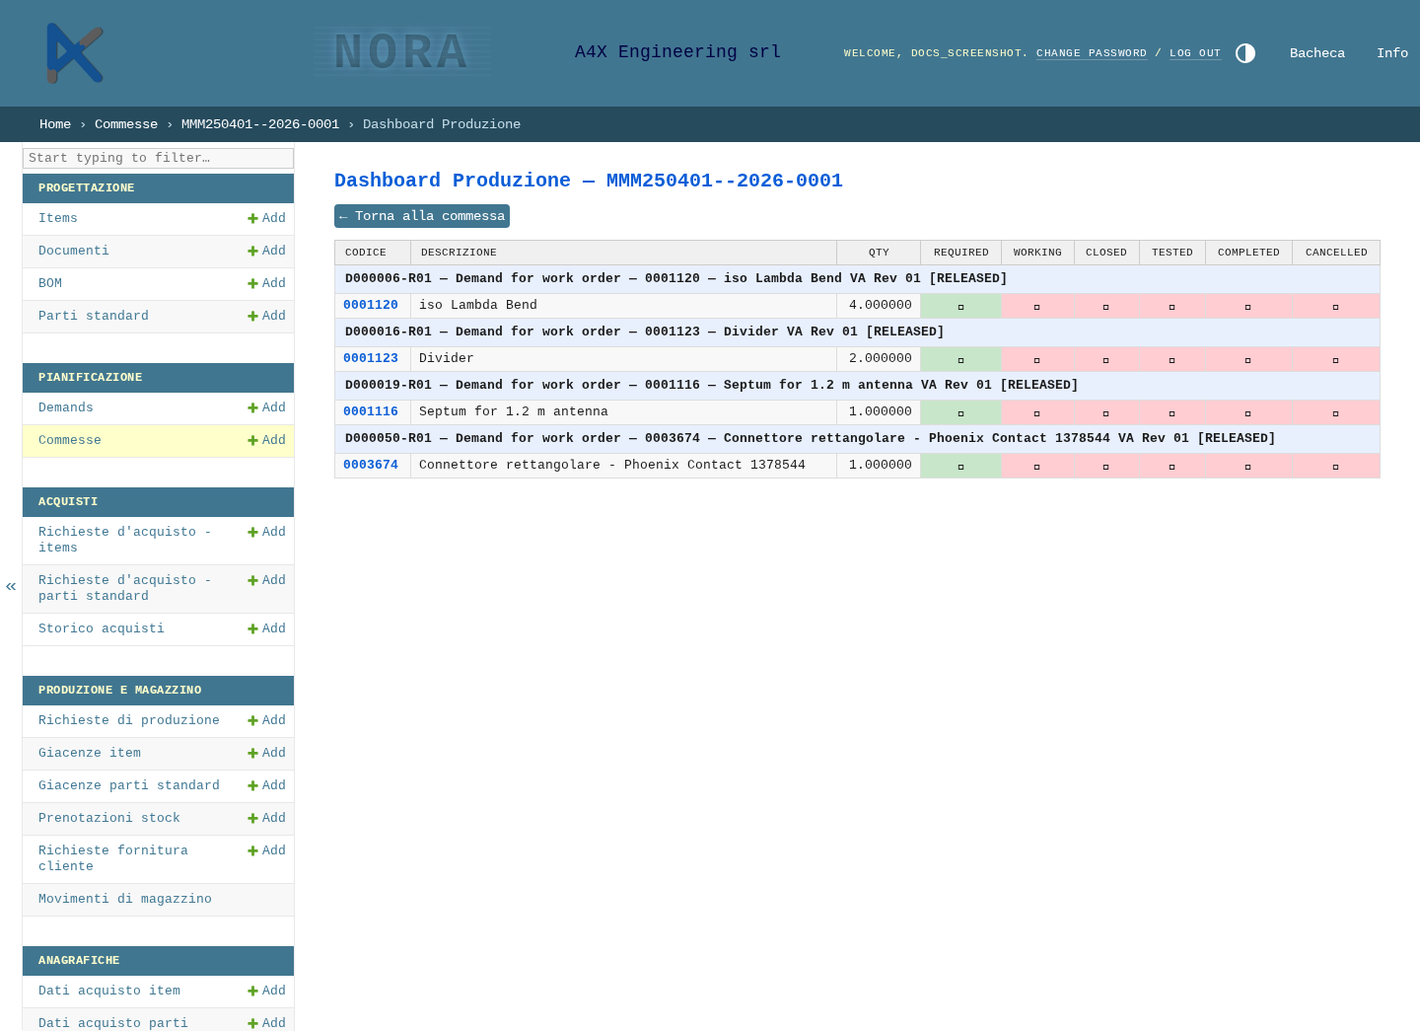Add a Giacenze parti standard entry
This screenshot has width=1420, height=1031.
266,785
